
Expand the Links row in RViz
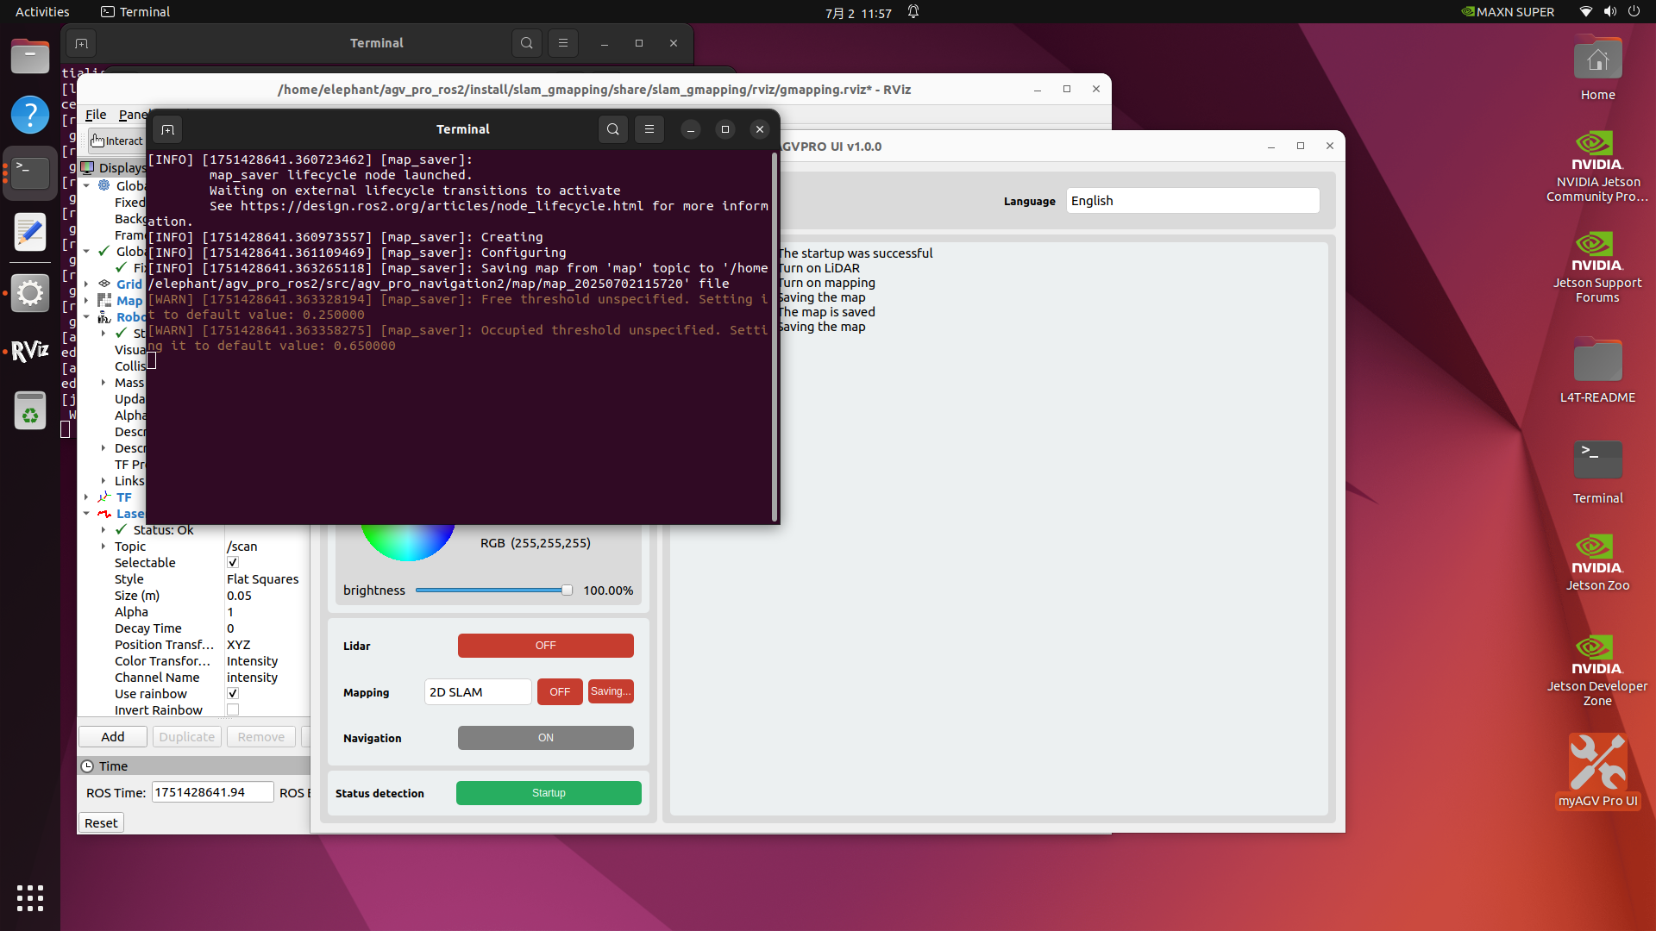pos(103,481)
